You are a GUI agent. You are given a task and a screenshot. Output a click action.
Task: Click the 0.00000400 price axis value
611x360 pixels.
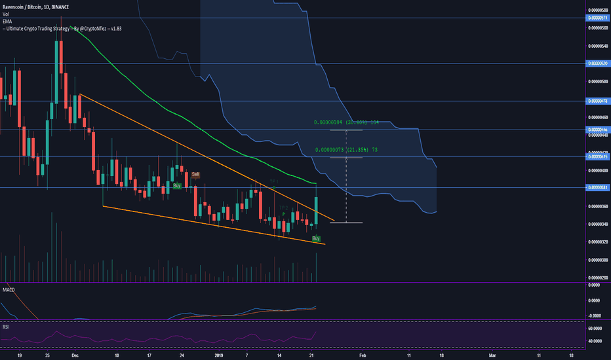[598, 170]
